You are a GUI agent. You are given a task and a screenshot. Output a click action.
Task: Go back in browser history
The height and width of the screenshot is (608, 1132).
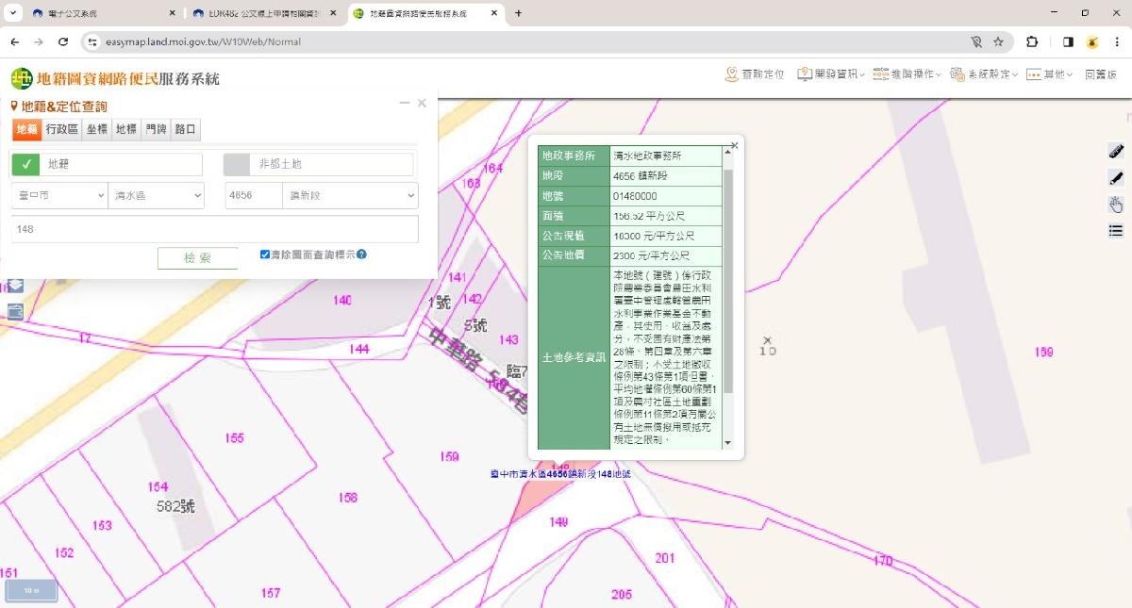click(x=14, y=41)
